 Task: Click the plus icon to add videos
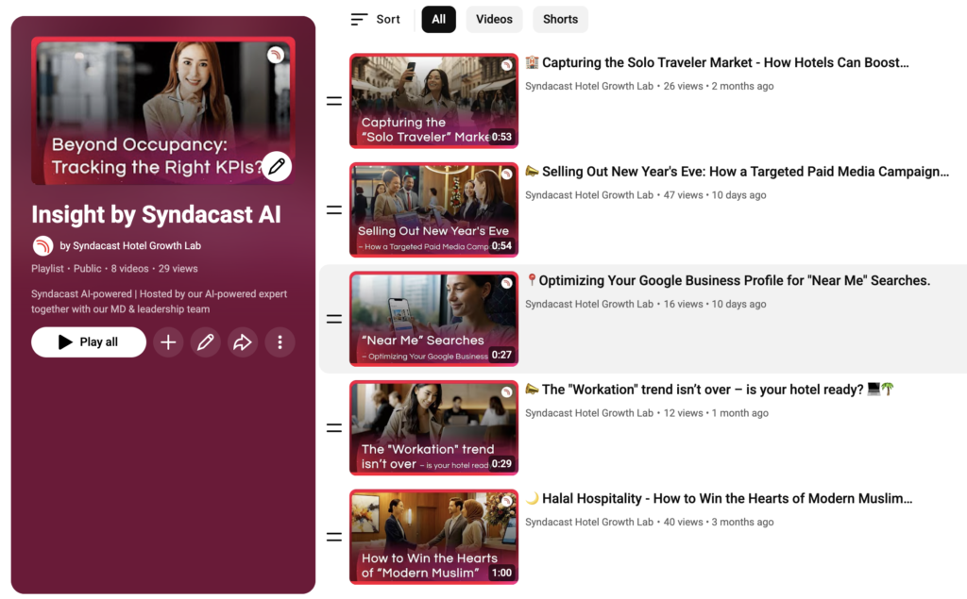[x=168, y=342]
